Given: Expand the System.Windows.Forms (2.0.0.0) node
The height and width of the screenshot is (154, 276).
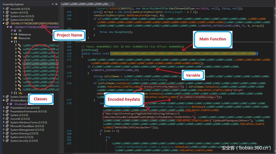Looking at the screenshot, I should [x=3, y=122].
